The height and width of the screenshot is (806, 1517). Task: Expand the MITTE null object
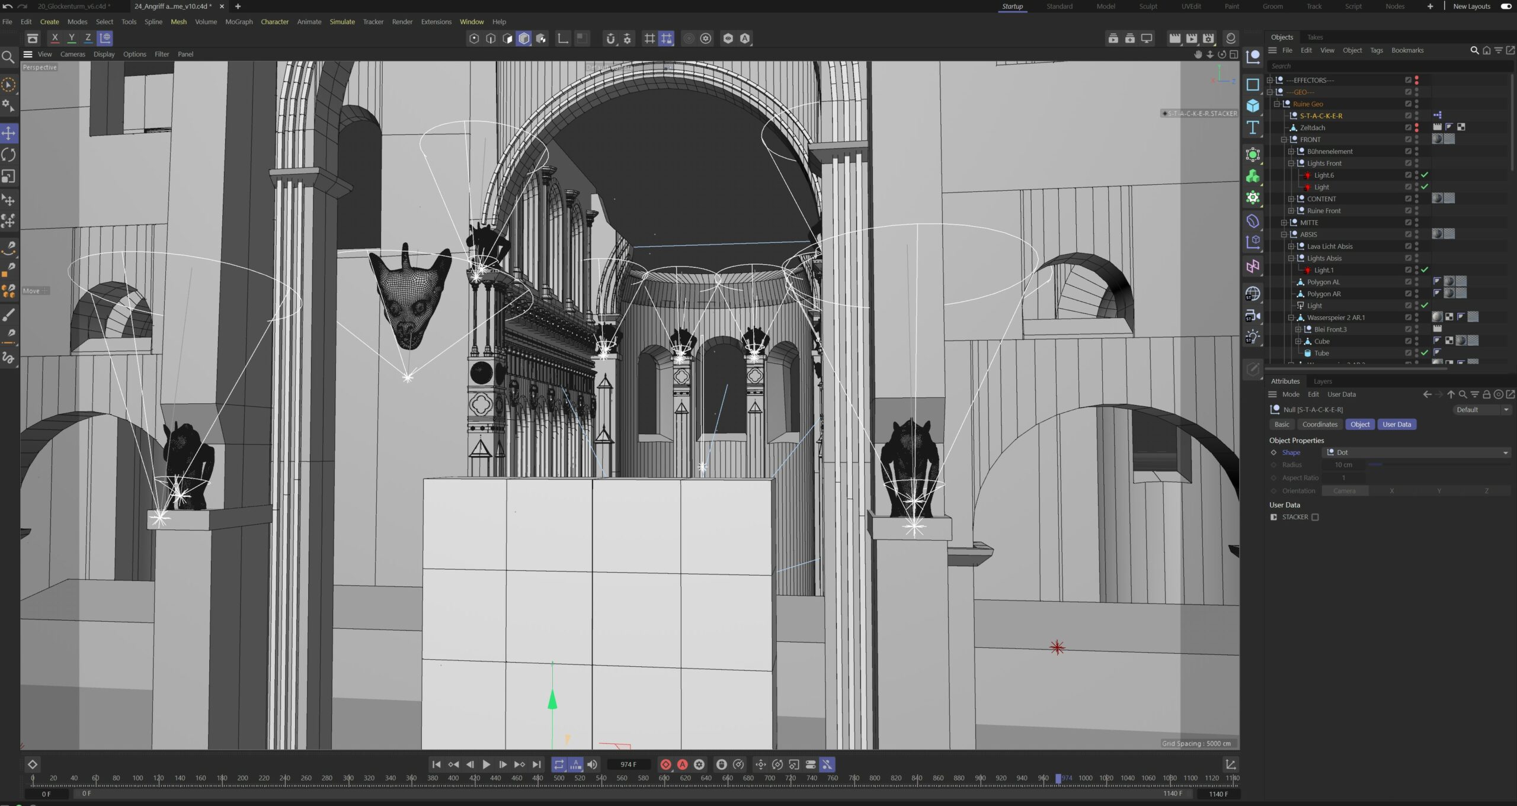pos(1284,223)
